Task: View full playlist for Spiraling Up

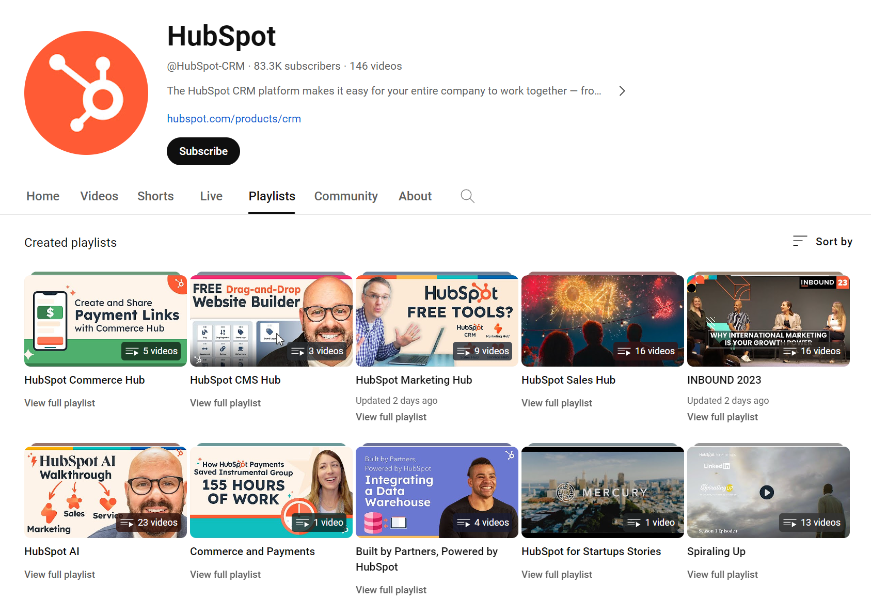Action: pyautogui.click(x=722, y=575)
